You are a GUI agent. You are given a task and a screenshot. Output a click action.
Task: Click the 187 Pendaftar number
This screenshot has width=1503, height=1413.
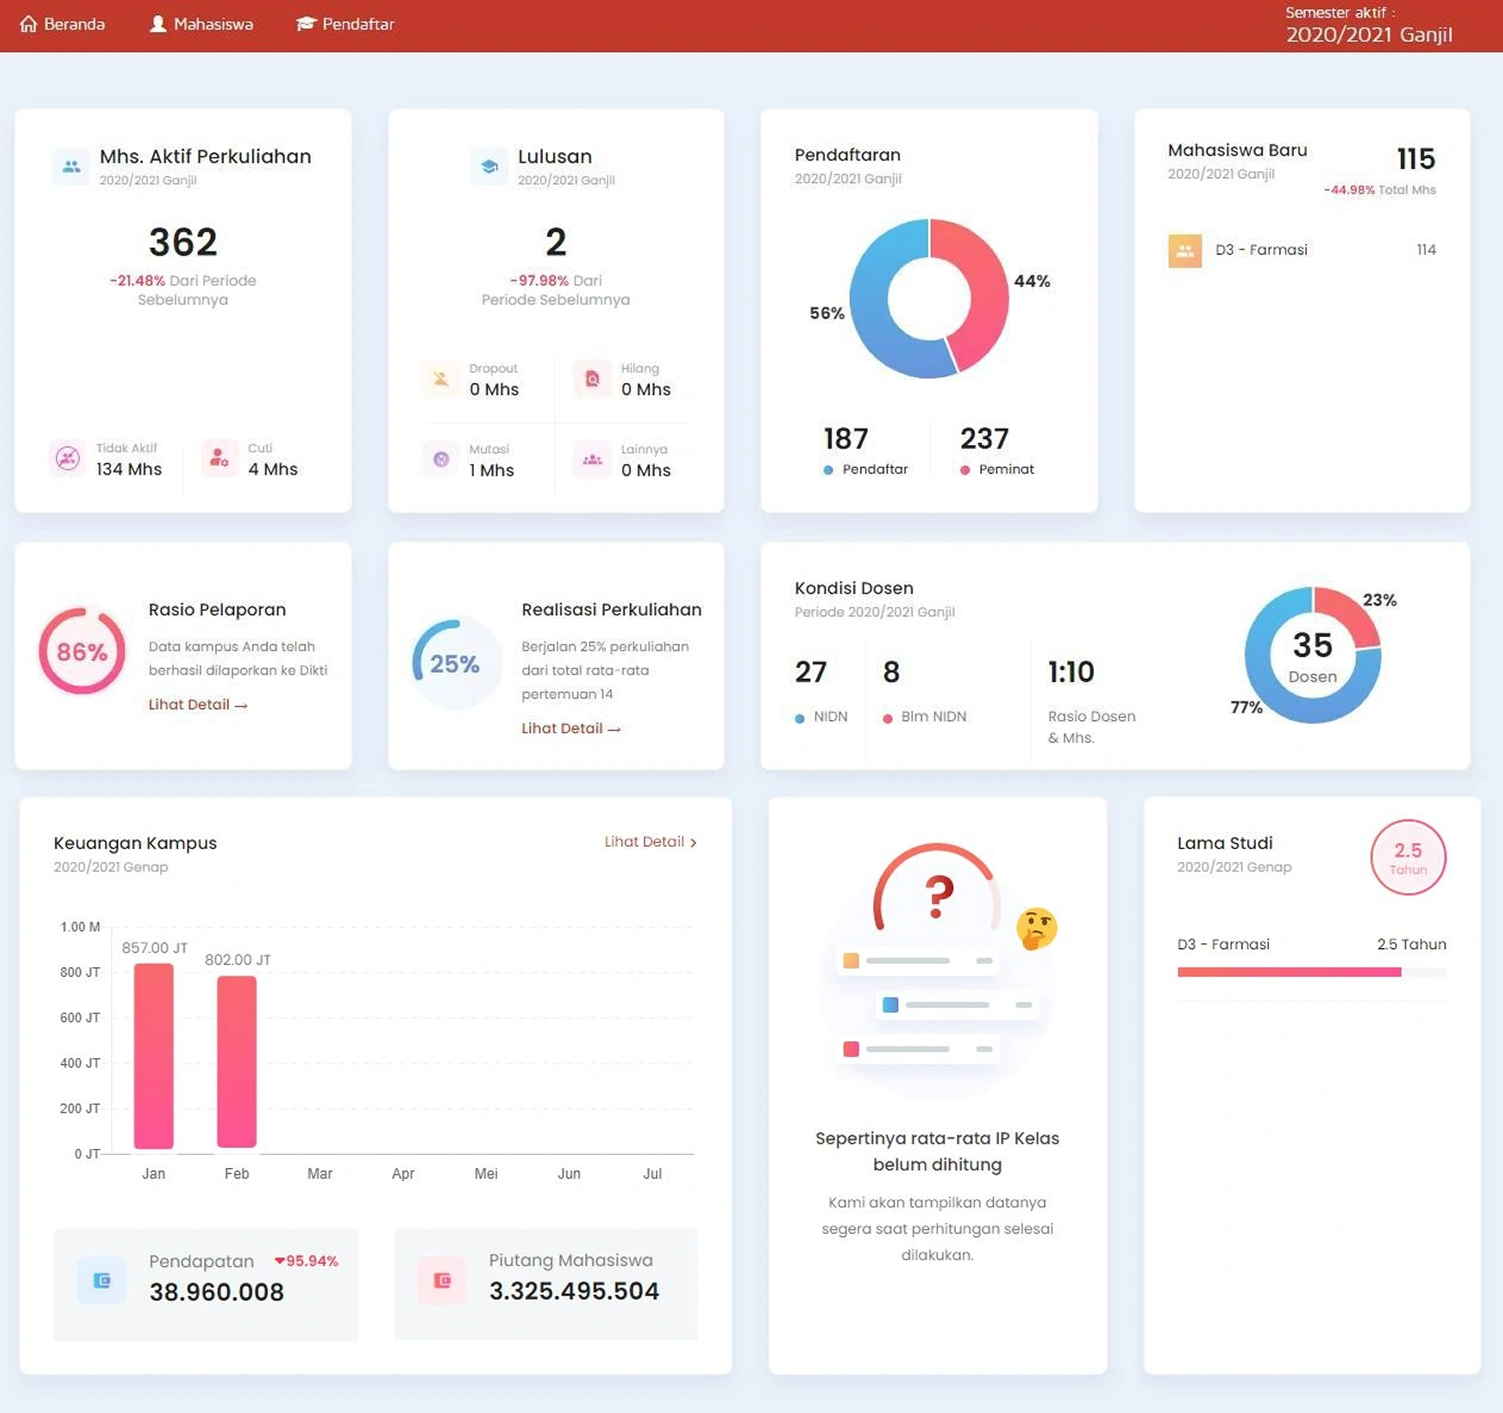point(846,439)
